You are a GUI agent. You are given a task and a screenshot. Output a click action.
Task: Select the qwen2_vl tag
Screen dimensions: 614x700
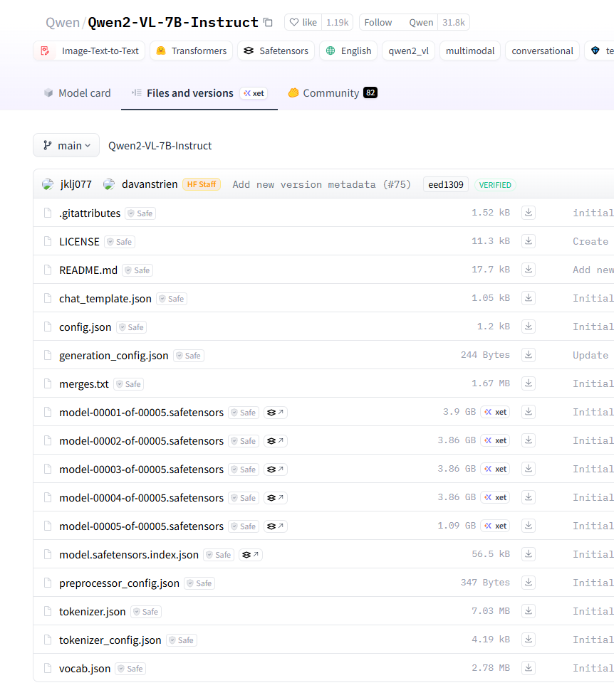coord(408,51)
